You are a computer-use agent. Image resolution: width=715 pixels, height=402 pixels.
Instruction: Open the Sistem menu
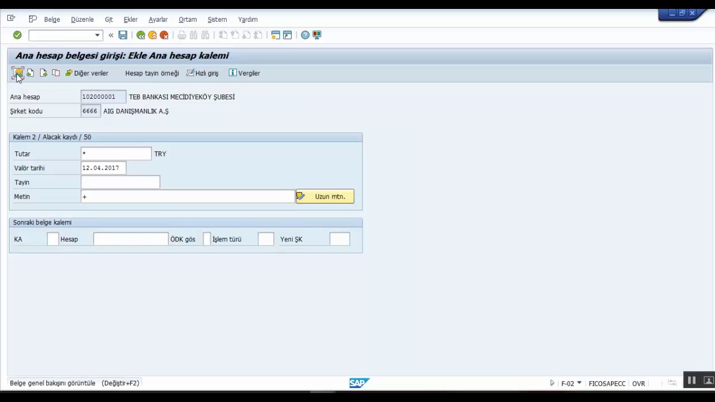coord(217,20)
